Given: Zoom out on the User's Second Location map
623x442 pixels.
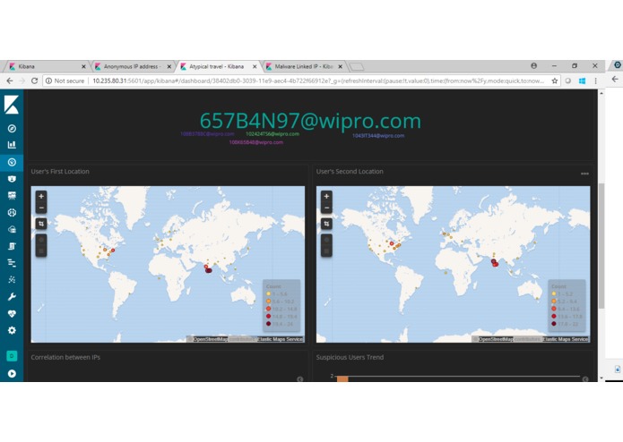Looking at the screenshot, I should [x=326, y=208].
